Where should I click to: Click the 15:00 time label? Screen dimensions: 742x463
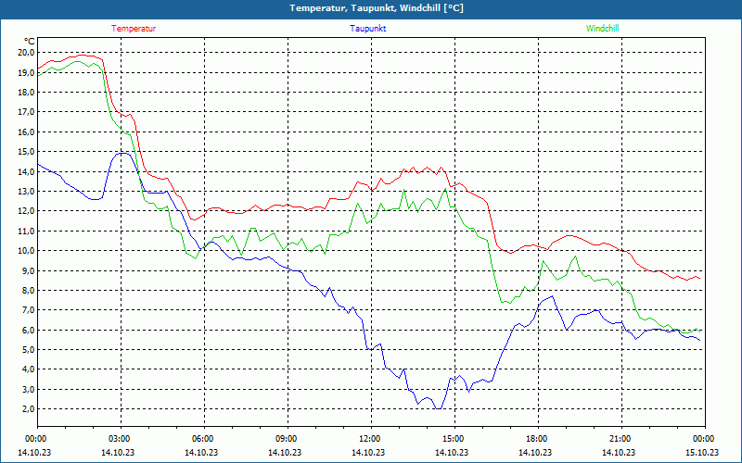coord(452,439)
